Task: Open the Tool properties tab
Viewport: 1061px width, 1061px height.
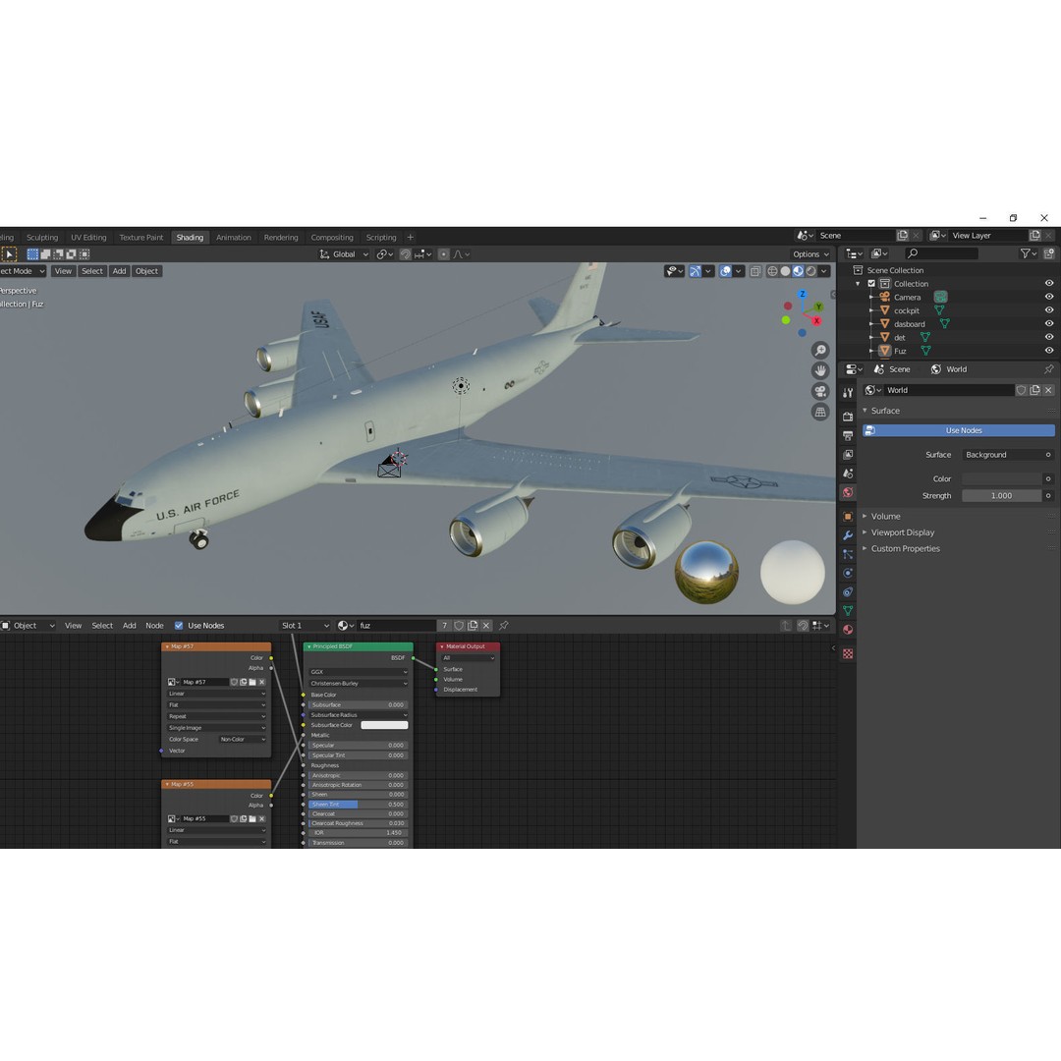Action: coord(847,392)
